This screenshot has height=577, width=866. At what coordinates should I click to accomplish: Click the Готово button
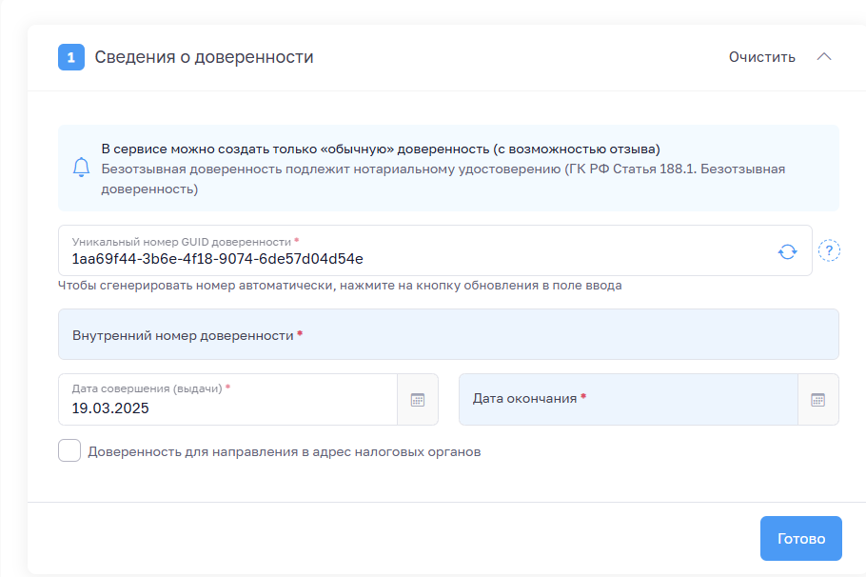point(800,538)
